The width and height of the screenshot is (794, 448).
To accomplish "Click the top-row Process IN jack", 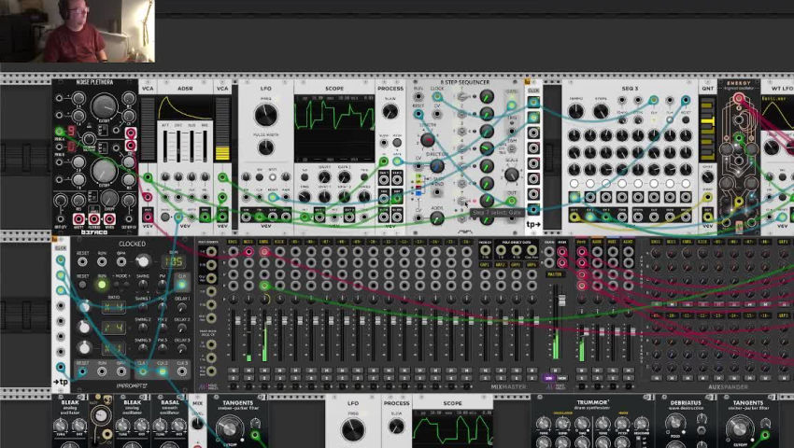I will (x=383, y=161).
